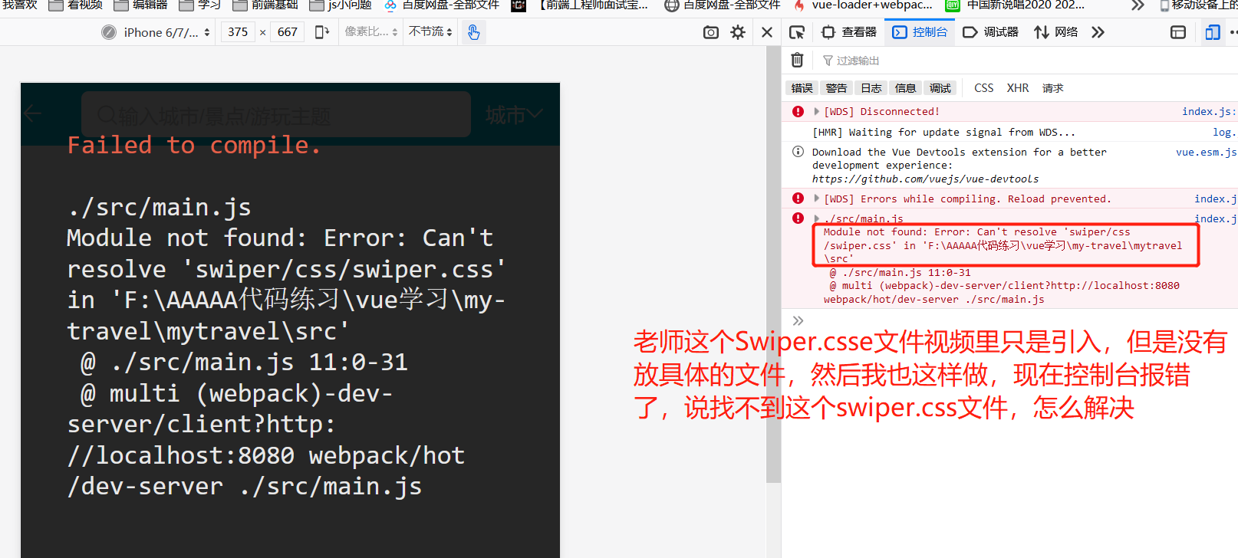Toggle the 信息 info filter

click(x=905, y=88)
